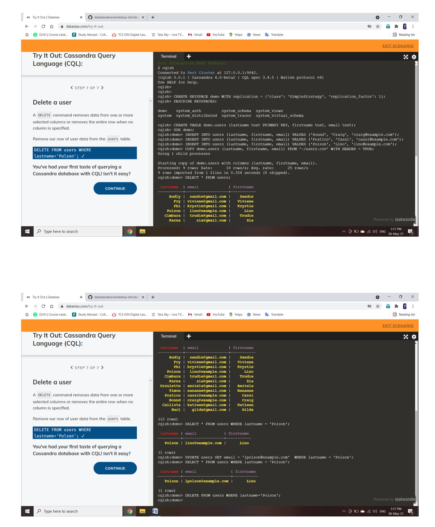Image resolution: width=435 pixels, height=527 pixels.
Task: Open the terminal settings gear
Action: [414, 57]
